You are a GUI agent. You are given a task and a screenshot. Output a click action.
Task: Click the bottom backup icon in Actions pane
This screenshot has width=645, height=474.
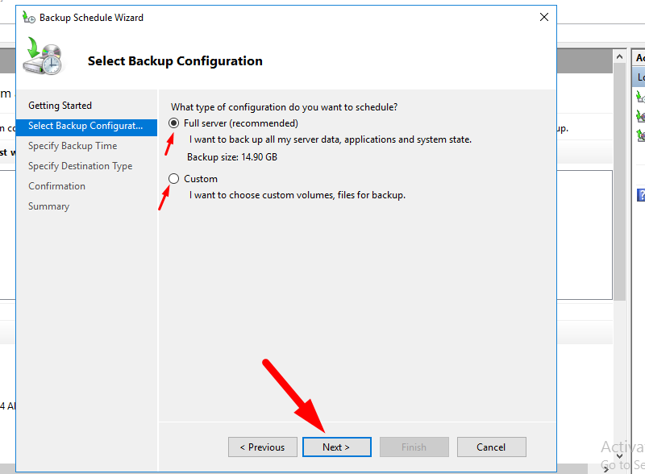click(640, 135)
